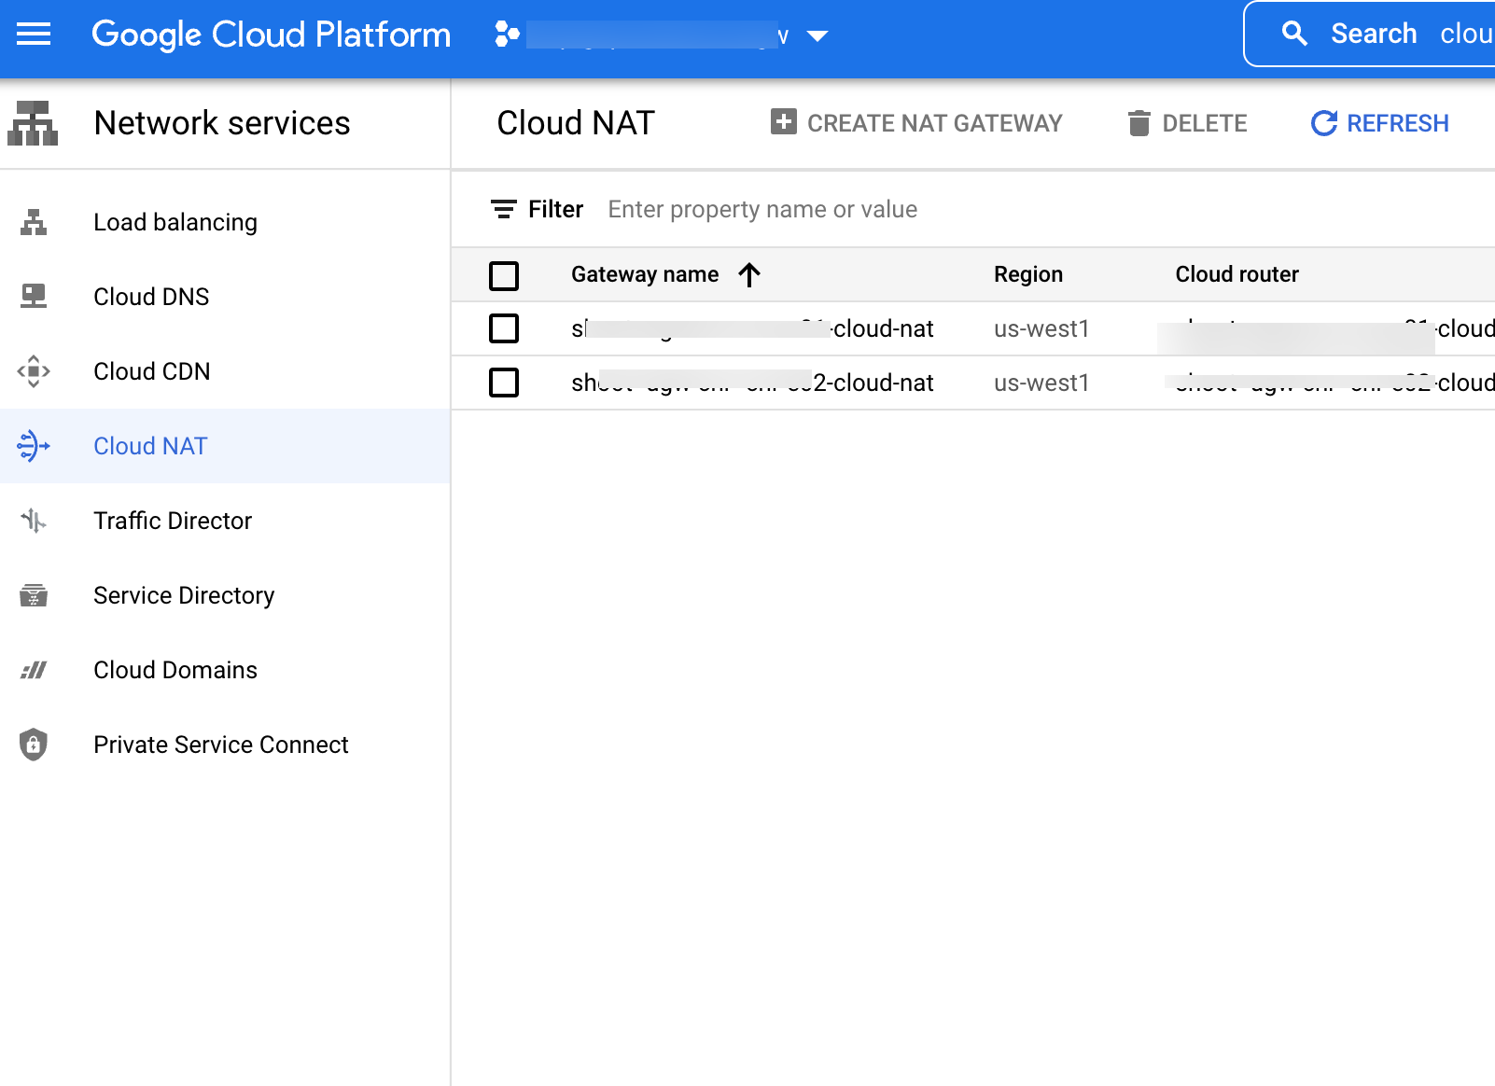Sort by the Gateway name column

645,274
